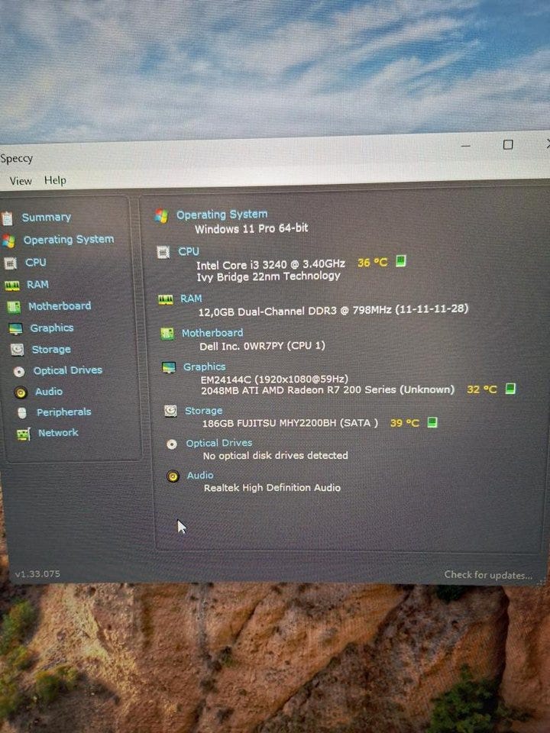Click RAM stick icon in summary panel

(166, 299)
